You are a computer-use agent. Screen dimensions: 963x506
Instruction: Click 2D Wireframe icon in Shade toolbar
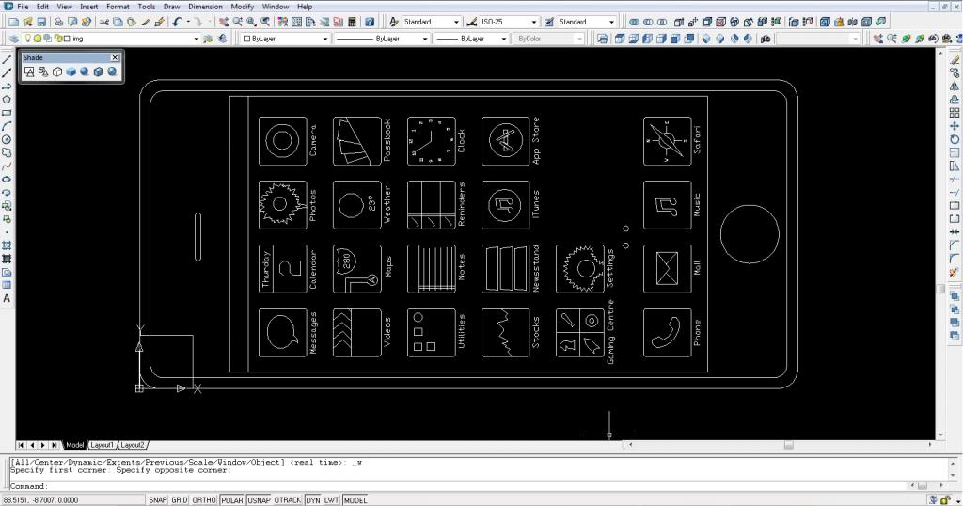click(x=29, y=71)
